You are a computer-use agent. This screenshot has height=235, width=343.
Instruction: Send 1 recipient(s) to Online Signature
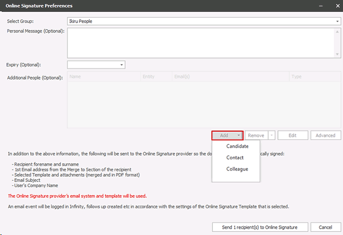259,226
